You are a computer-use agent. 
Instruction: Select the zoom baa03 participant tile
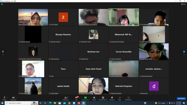click(x=63, y=17)
